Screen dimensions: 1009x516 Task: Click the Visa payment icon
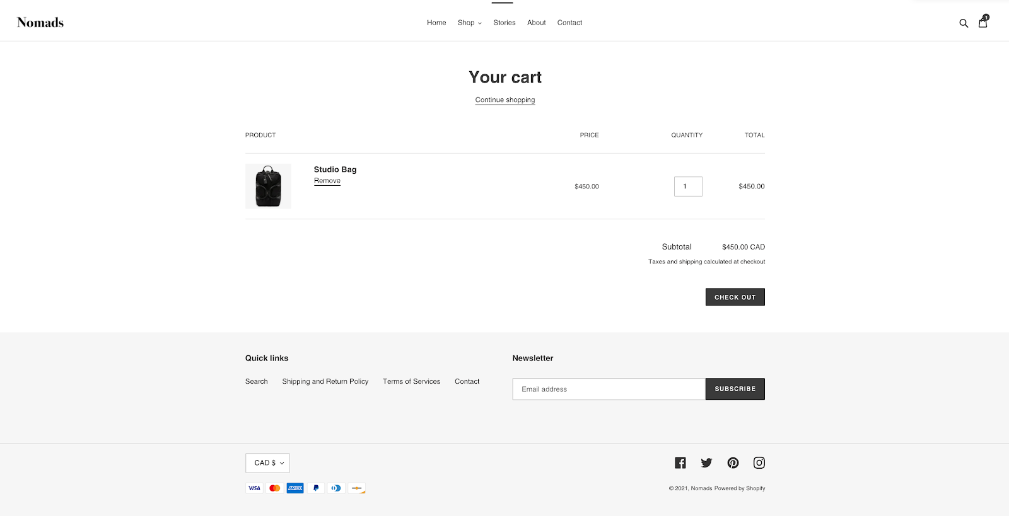pyautogui.click(x=254, y=488)
